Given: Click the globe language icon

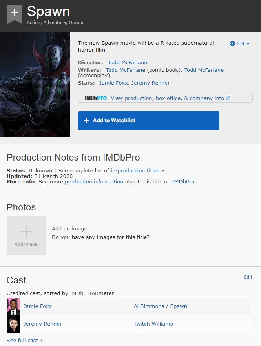Looking at the screenshot, I should (232, 43).
